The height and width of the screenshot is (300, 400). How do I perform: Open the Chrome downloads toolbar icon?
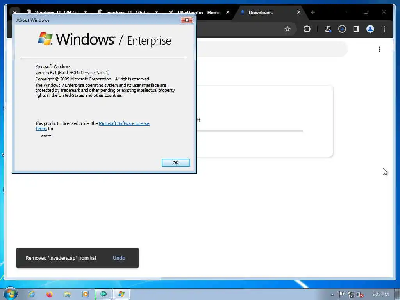pyautogui.click(x=342, y=29)
